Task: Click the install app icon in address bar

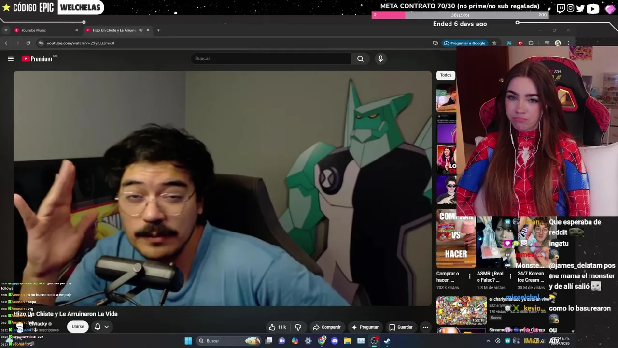Action: point(435,43)
